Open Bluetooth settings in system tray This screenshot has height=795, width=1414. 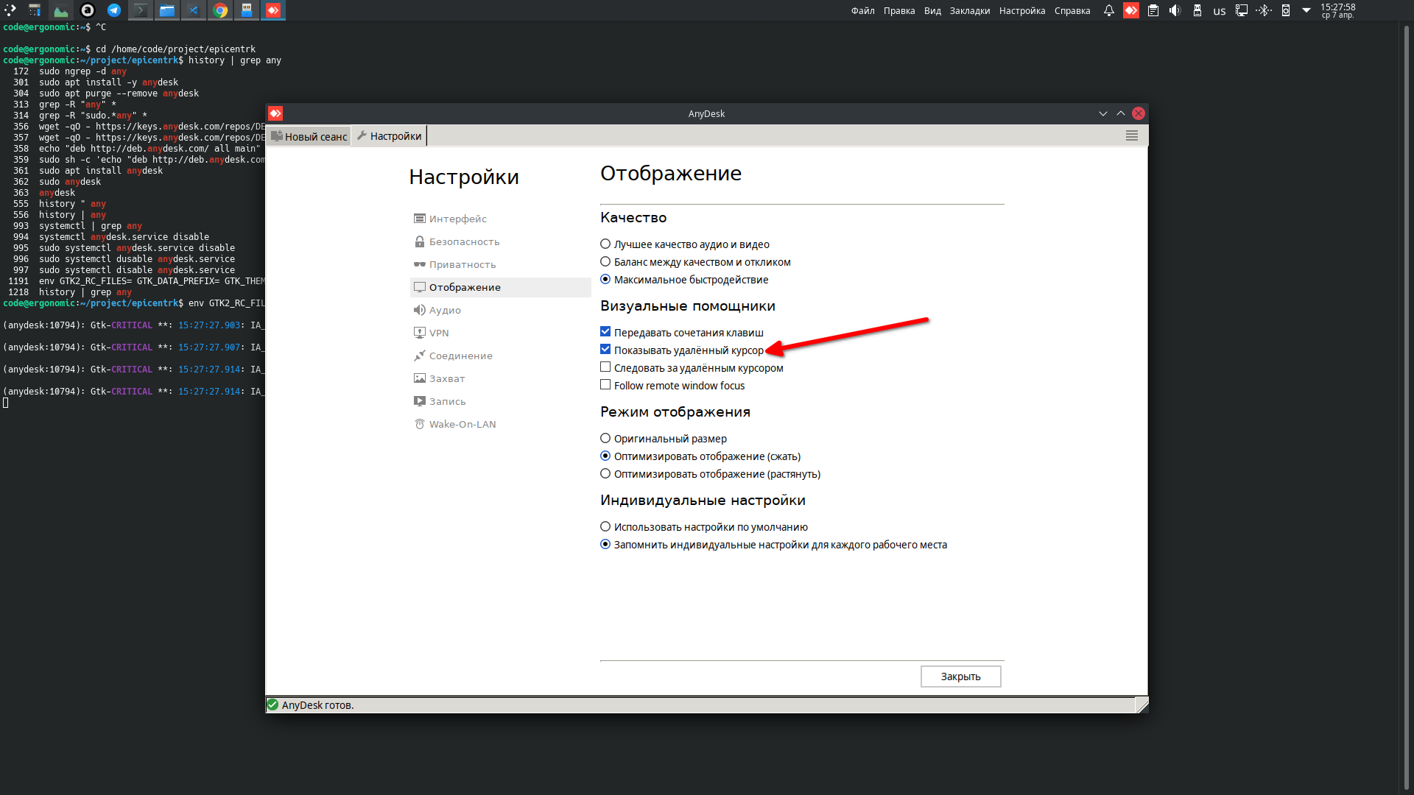tap(1264, 10)
